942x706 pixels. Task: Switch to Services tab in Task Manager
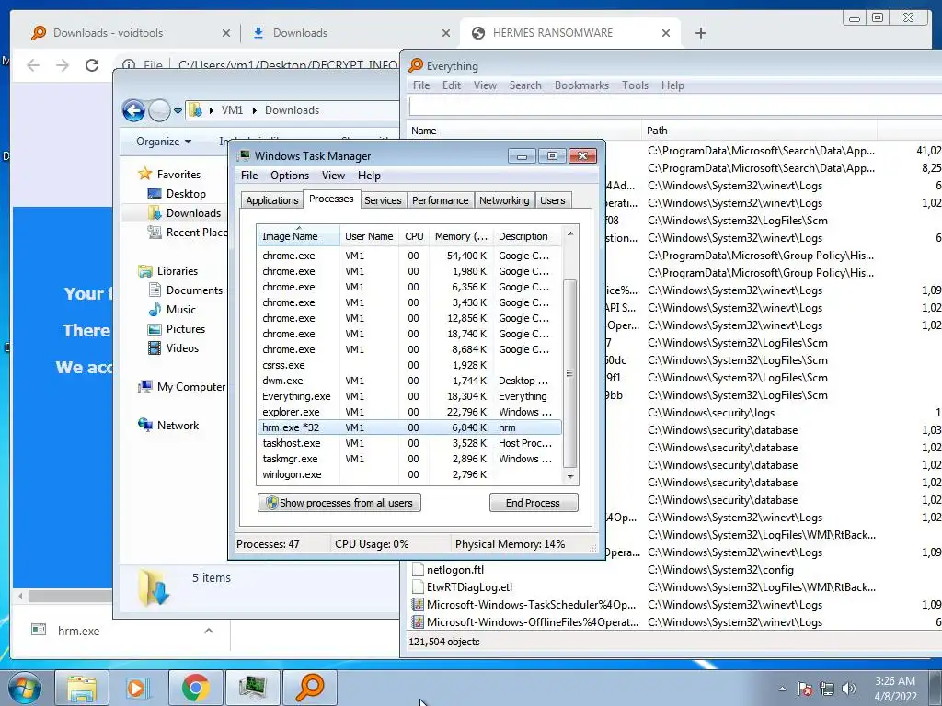[383, 200]
